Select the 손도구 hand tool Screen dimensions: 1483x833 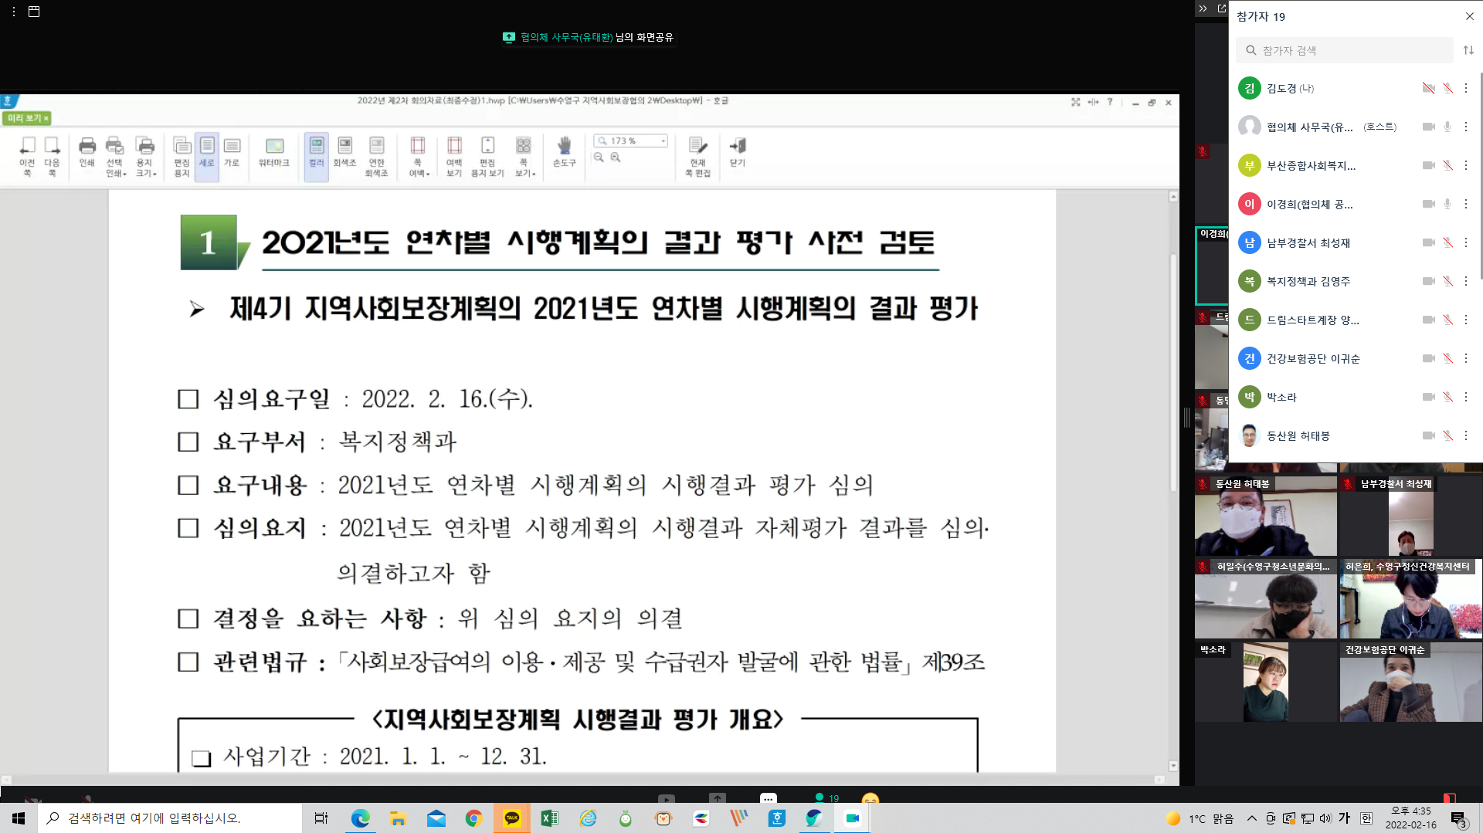coord(565,152)
